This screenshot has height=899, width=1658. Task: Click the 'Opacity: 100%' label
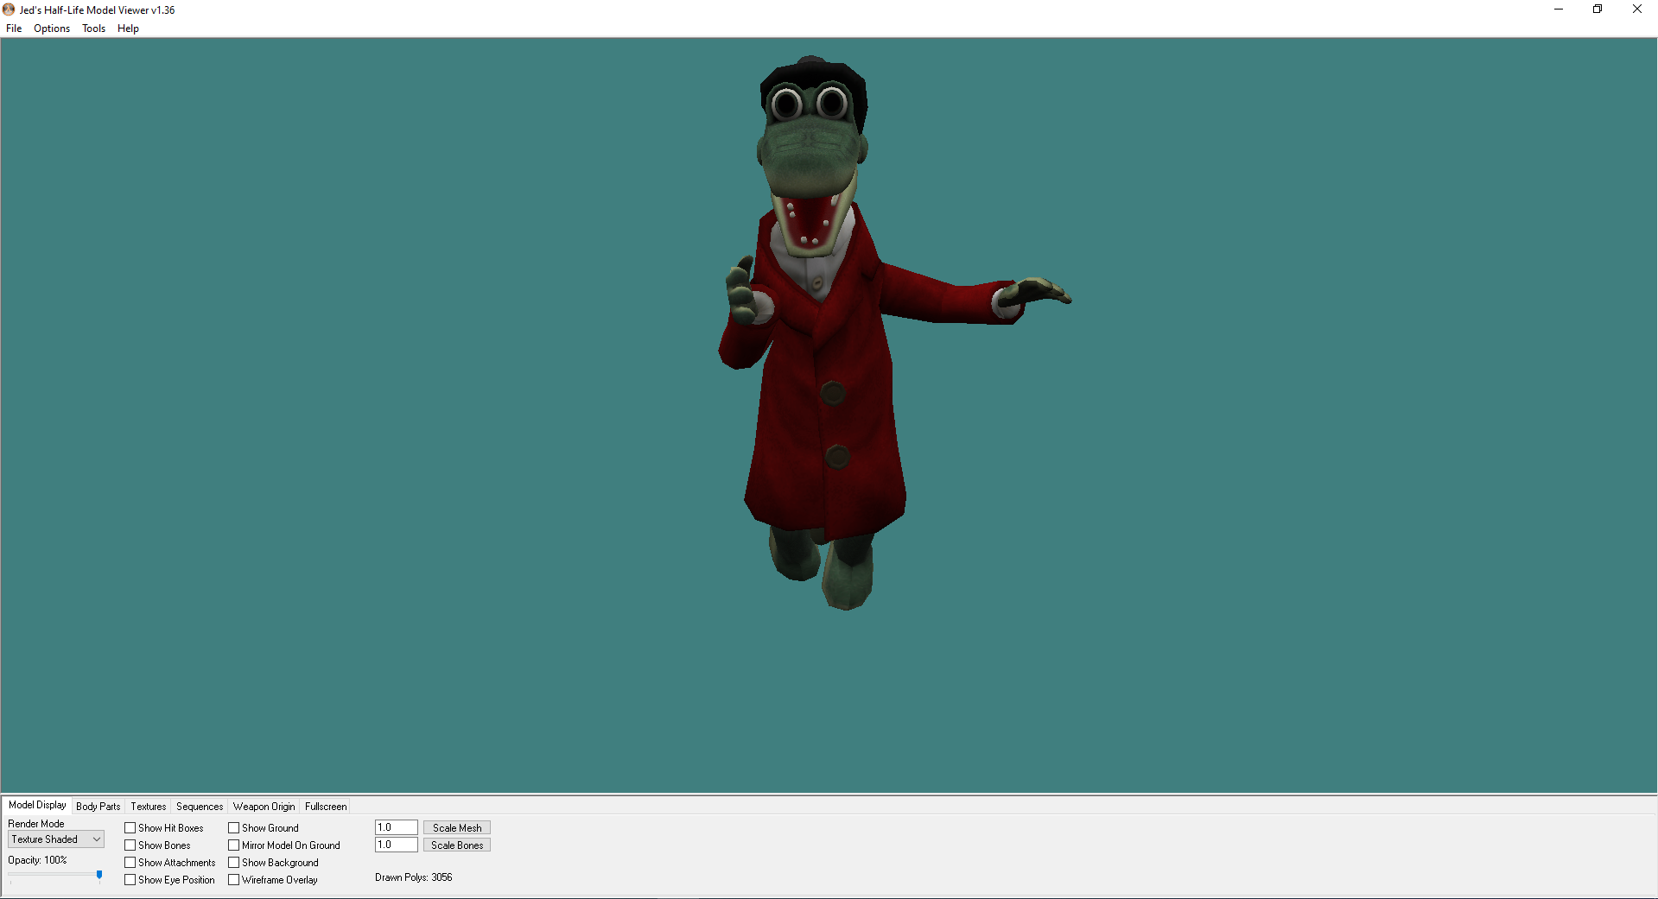(37, 860)
